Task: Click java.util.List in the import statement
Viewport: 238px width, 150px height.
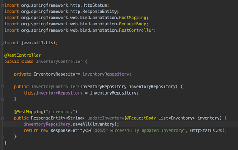Action: [38, 43]
